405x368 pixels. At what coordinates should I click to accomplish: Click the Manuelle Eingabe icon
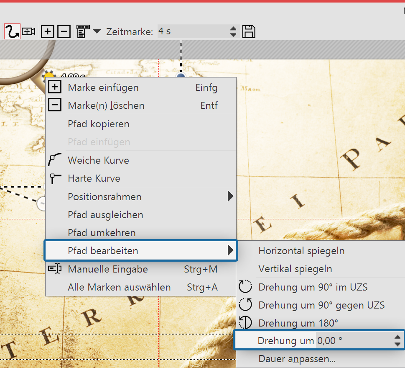click(x=55, y=269)
